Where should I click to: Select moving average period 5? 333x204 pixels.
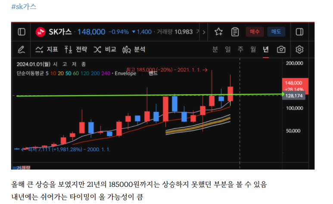coord(47,74)
